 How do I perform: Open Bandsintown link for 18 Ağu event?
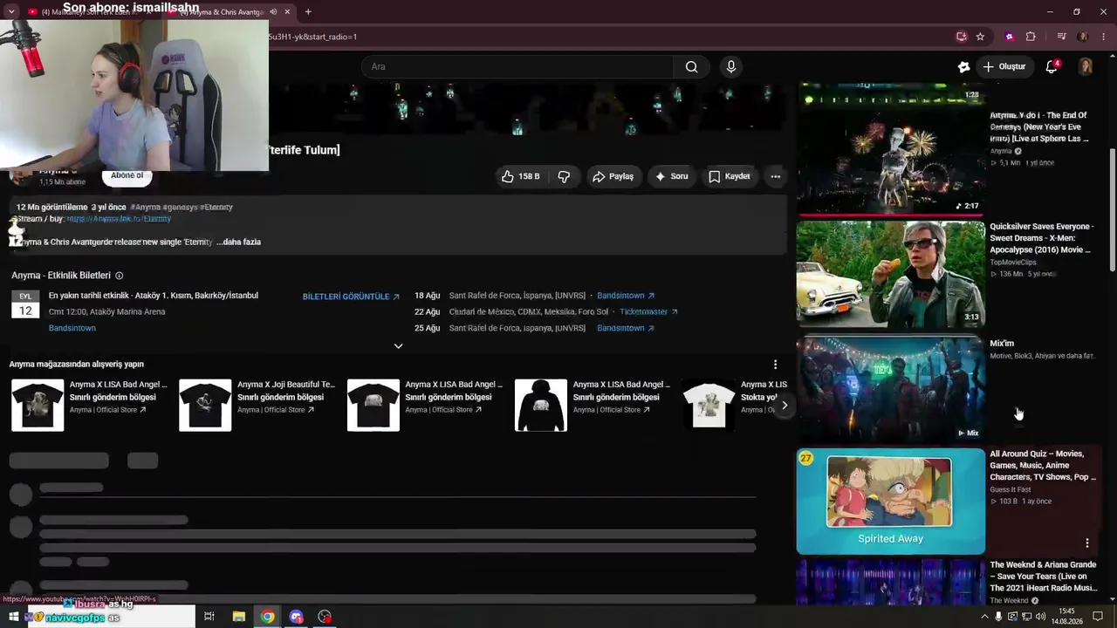click(x=626, y=296)
